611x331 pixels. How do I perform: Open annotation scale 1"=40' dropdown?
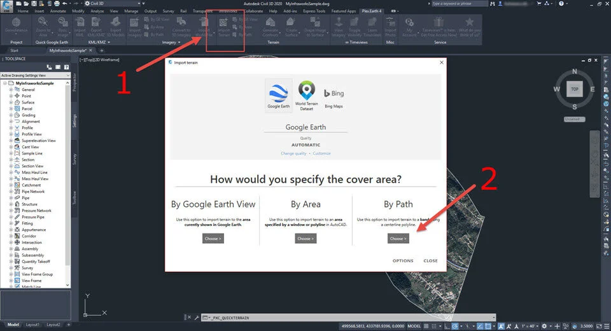click(530, 326)
